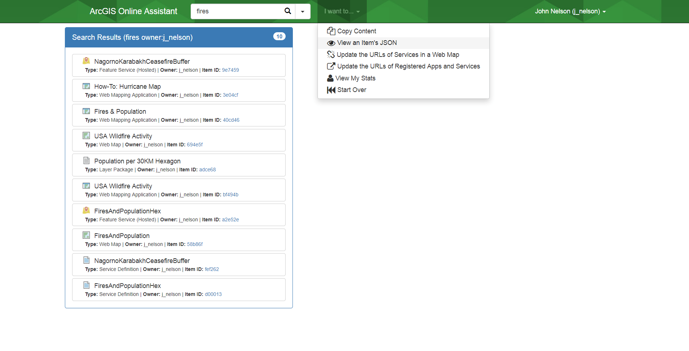Select View an Item's JSON menu entry
Viewport: 689px width, 351px height.
[x=403, y=43]
